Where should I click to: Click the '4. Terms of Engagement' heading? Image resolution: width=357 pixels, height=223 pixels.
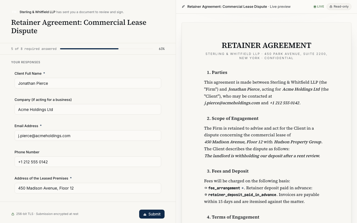[233, 217]
